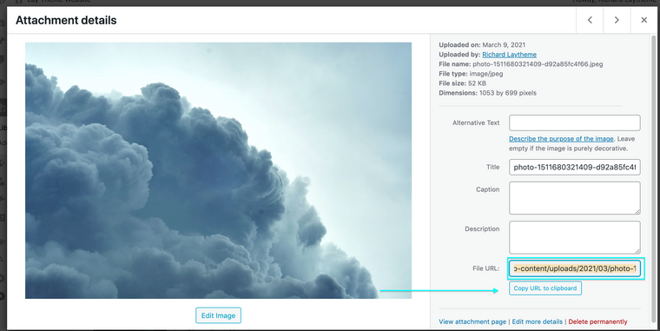
Task: Open Richard Laytheme uploader link
Action: pos(509,55)
